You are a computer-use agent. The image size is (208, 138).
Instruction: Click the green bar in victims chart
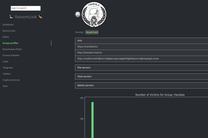point(92,120)
